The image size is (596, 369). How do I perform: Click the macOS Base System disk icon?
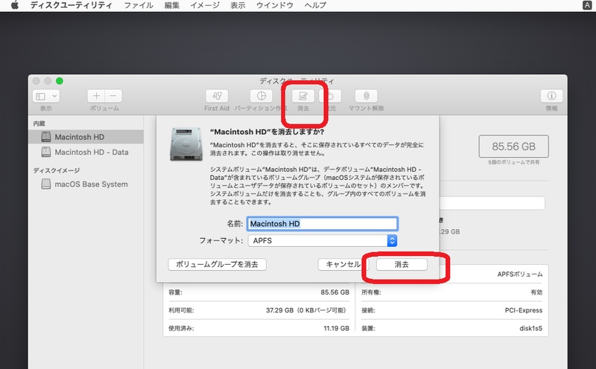pyautogui.click(x=46, y=184)
